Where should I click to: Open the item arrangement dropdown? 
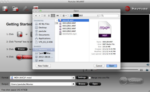64,15
